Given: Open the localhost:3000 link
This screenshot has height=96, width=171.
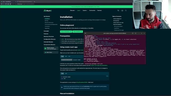Looking at the screenshot, I should pos(82,82).
